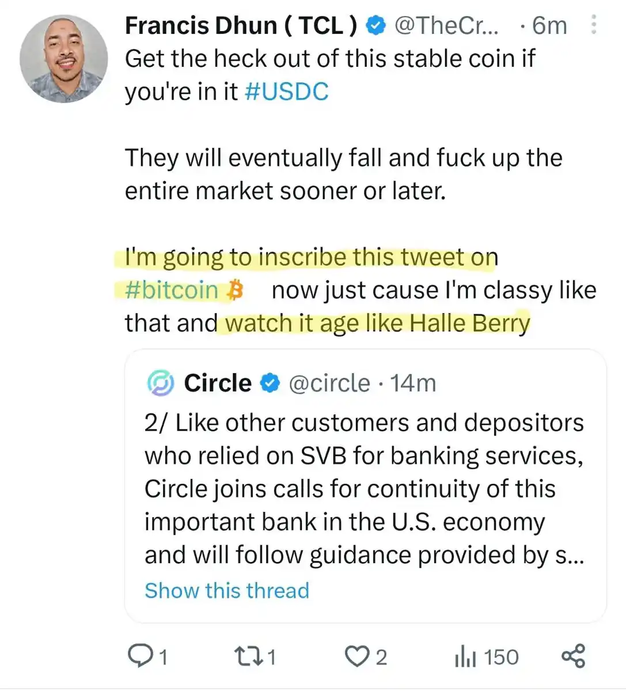626x691 pixels.
Task: Click Circle's verified checkmark badge
Action: point(270,383)
